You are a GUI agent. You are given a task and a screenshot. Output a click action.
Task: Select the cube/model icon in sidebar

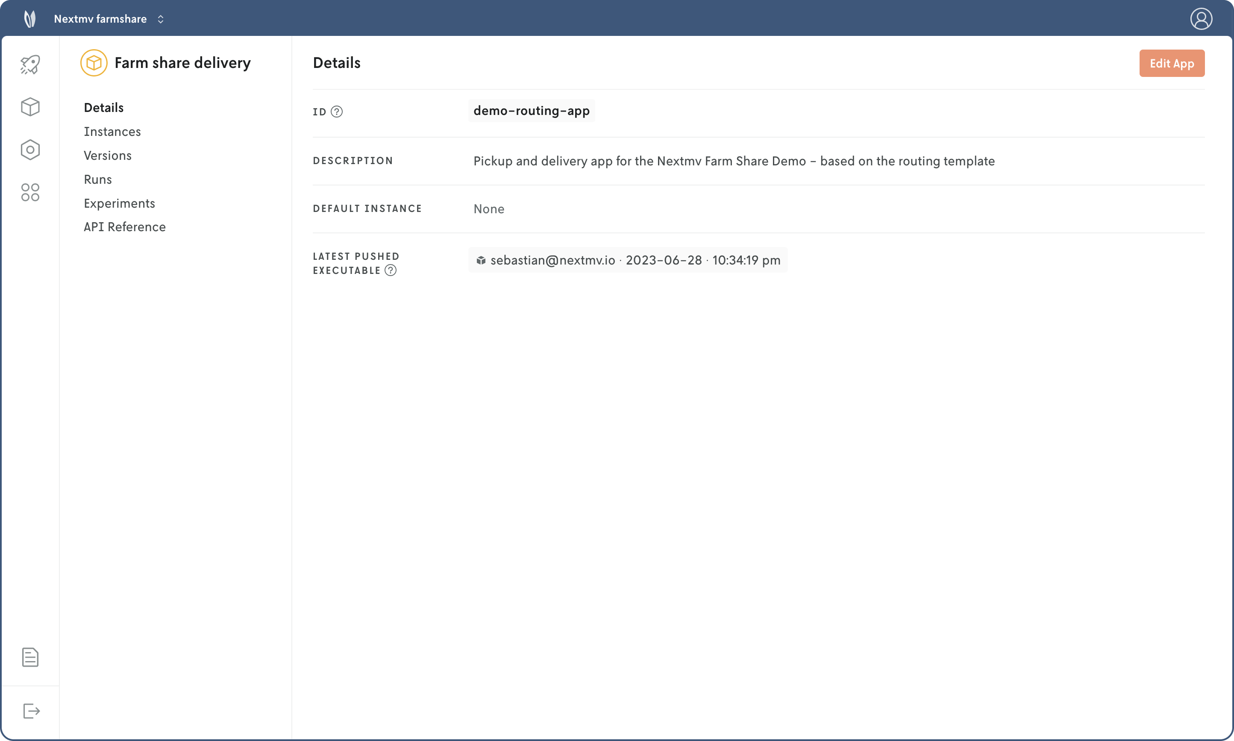click(29, 106)
